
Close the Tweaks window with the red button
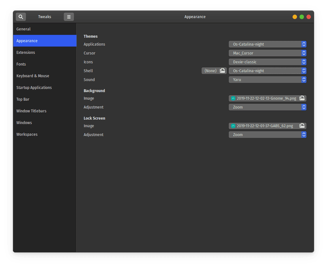tap(309, 17)
